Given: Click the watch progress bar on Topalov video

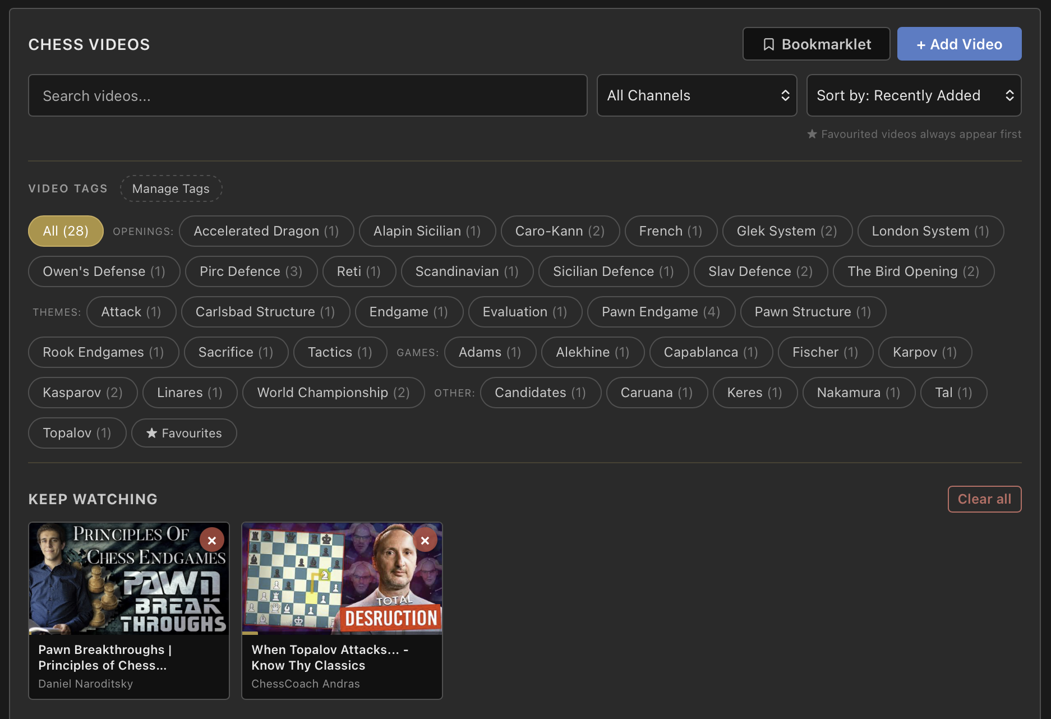Looking at the screenshot, I should tap(251, 632).
